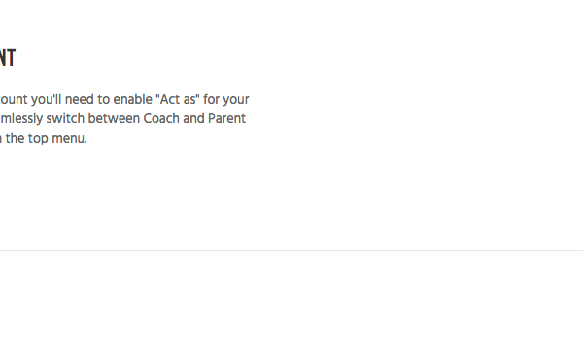Click the partial word "ount" starting the paragraph
This screenshot has height=353, width=583.
click(x=14, y=100)
